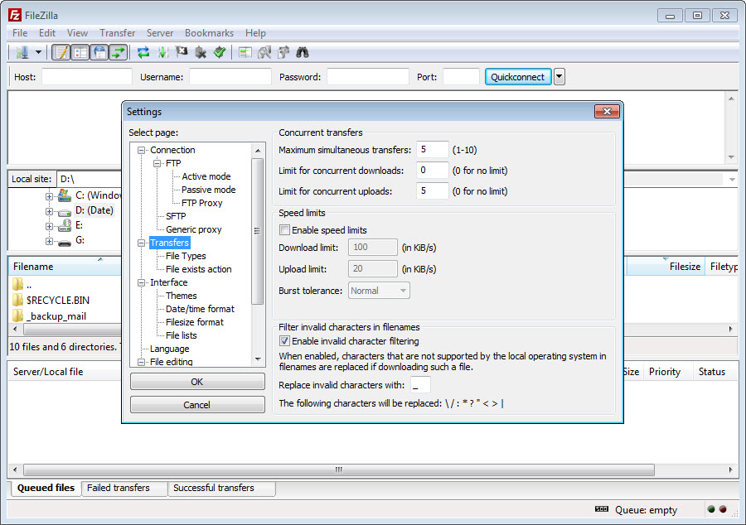Collapse the Connection tree node
746x525 pixels.
[141, 150]
